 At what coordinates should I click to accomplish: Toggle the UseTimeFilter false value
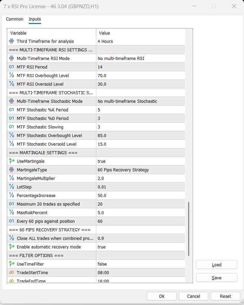pos(141,264)
